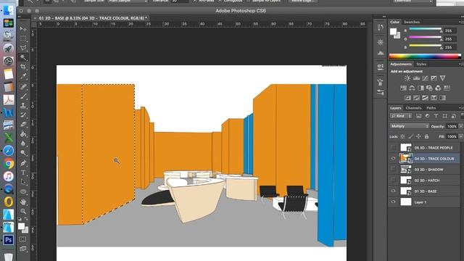Select the 02 3D - HATCH layer name
This screenshot has height=261, width=464.
tap(427, 181)
